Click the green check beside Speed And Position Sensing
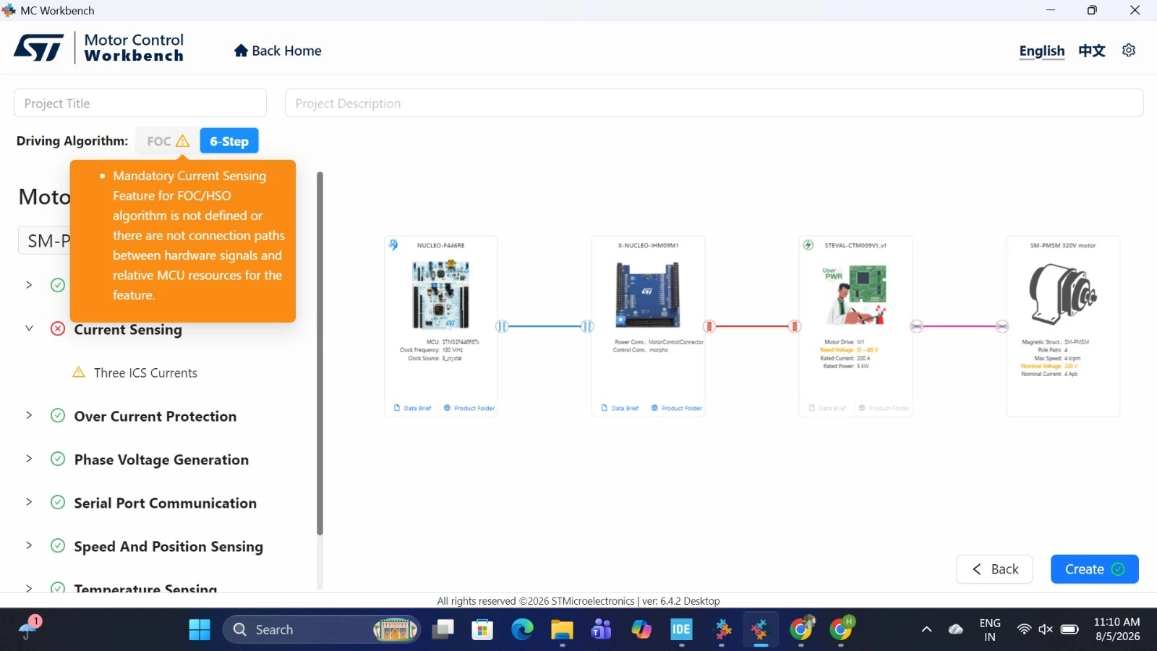Image resolution: width=1157 pixels, height=651 pixels. click(x=58, y=546)
